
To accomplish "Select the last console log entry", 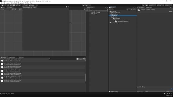I will point(42,81).
